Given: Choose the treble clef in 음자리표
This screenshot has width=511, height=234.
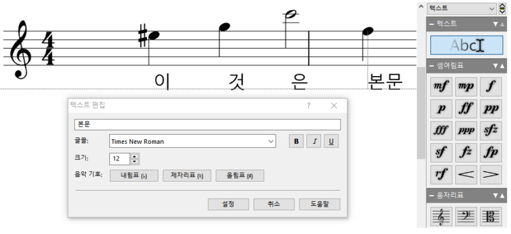Looking at the screenshot, I should (441, 216).
